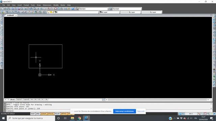Open the lineweight By Layer dropdown
Viewport: 216px width, 121px height.
[x=152, y=12]
